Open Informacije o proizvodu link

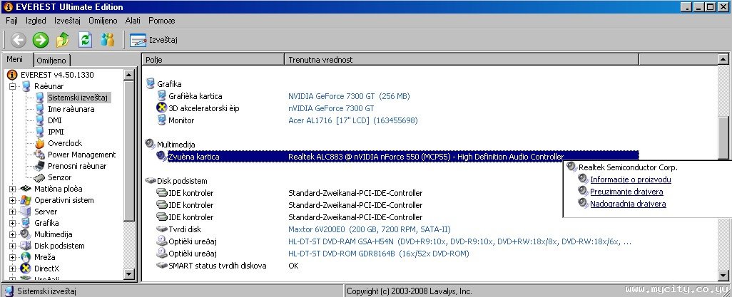click(x=630, y=179)
